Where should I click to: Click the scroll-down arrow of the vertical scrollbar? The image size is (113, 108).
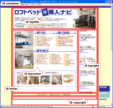tap(111, 104)
